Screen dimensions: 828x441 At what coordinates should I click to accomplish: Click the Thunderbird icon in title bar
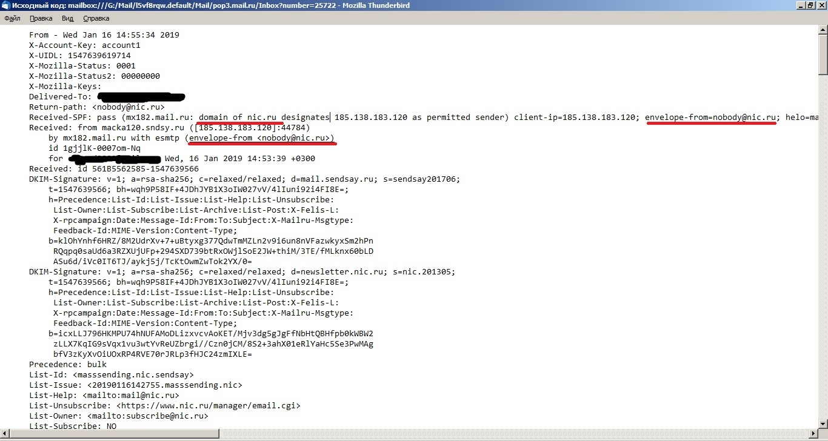pos(5,5)
